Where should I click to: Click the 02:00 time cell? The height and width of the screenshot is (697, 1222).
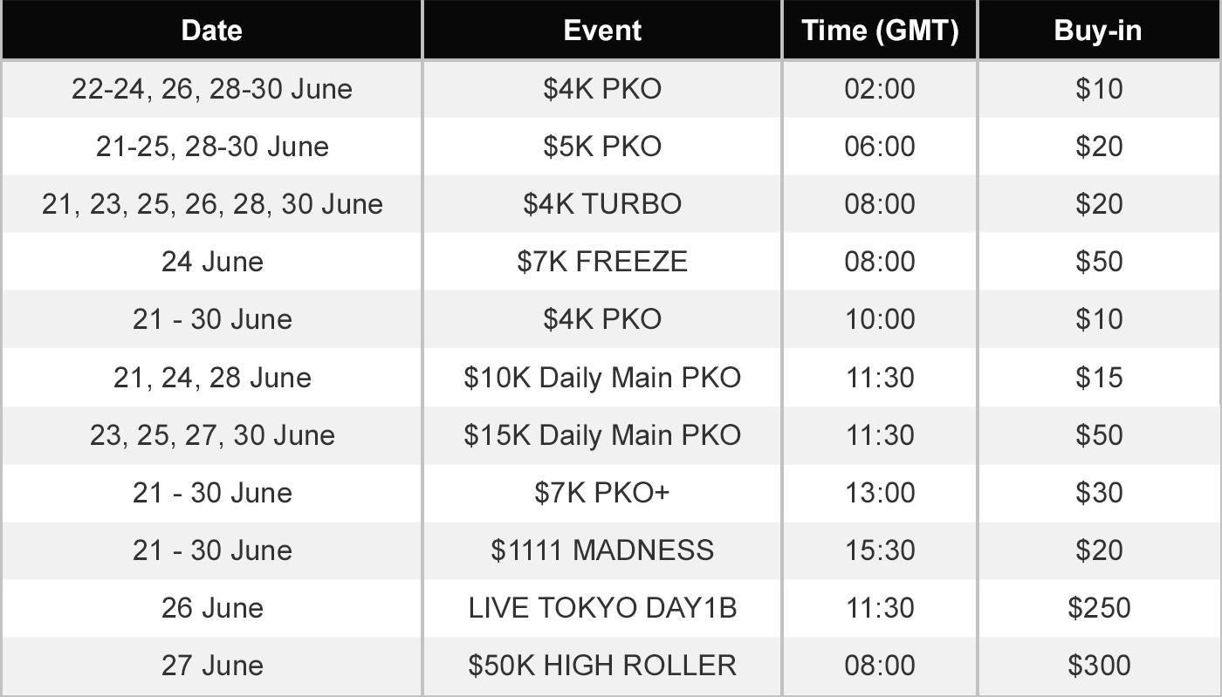pyautogui.click(x=880, y=89)
